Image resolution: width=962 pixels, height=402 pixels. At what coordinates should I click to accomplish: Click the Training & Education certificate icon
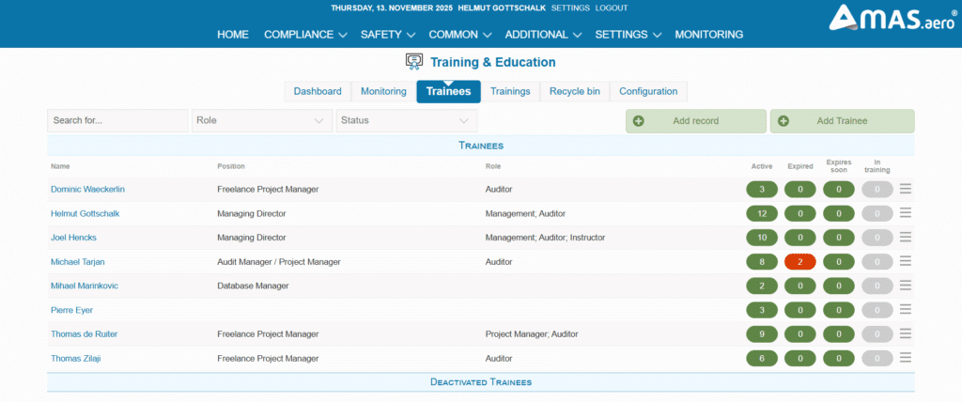pos(414,62)
